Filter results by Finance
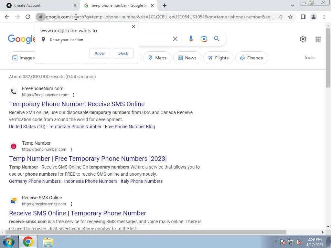The height and width of the screenshot is (248, 331). click(251, 58)
